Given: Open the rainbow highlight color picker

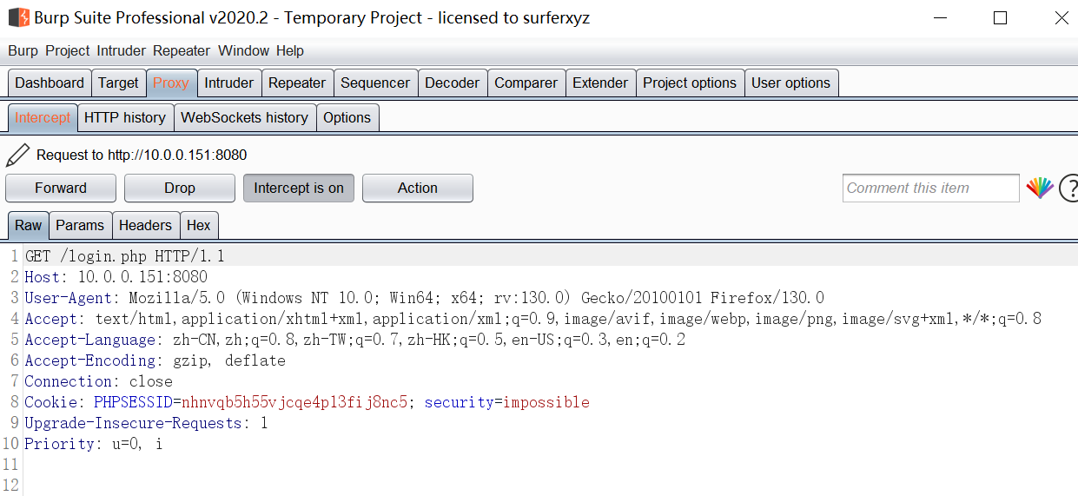Looking at the screenshot, I should tap(1040, 188).
